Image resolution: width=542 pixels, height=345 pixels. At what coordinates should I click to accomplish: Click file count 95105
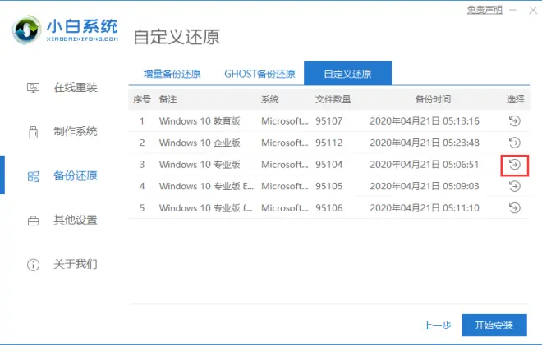tap(328, 186)
